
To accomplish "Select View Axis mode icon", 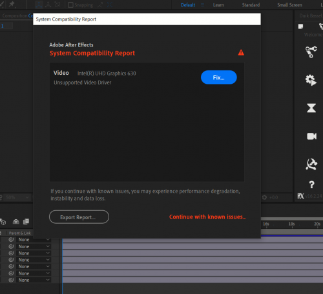I will coord(57,5).
